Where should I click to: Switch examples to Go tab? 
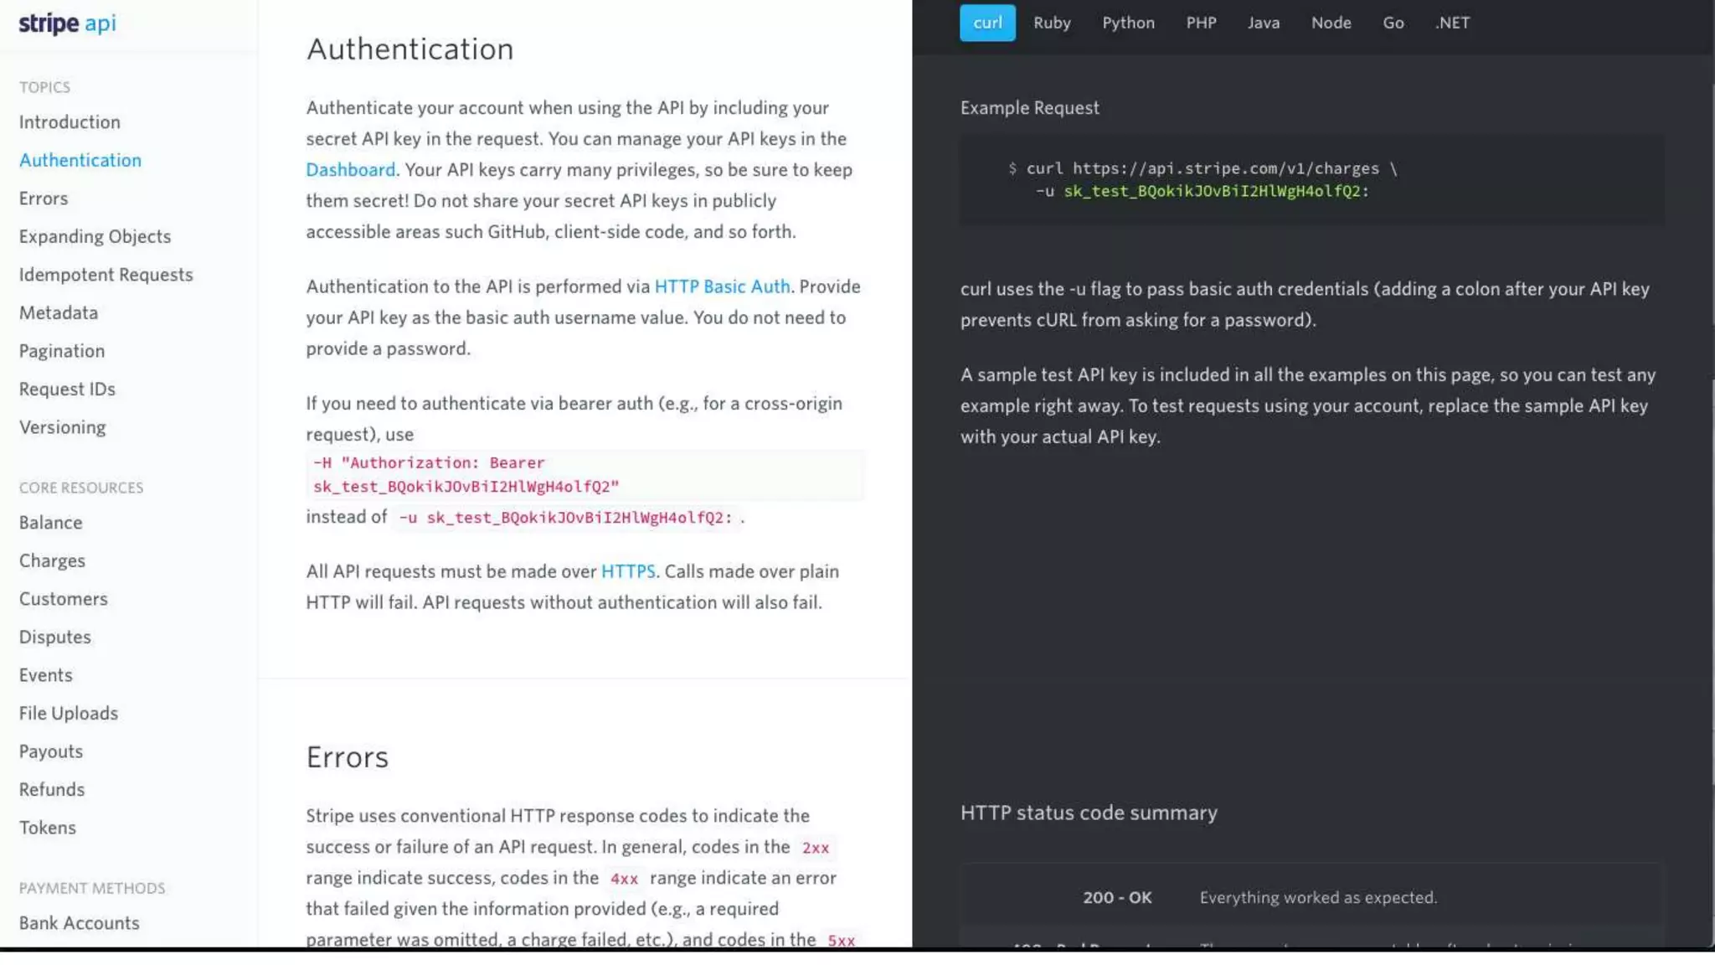pyautogui.click(x=1393, y=23)
